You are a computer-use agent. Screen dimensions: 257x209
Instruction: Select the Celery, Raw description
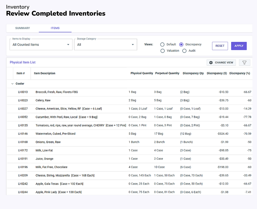pos(43,100)
